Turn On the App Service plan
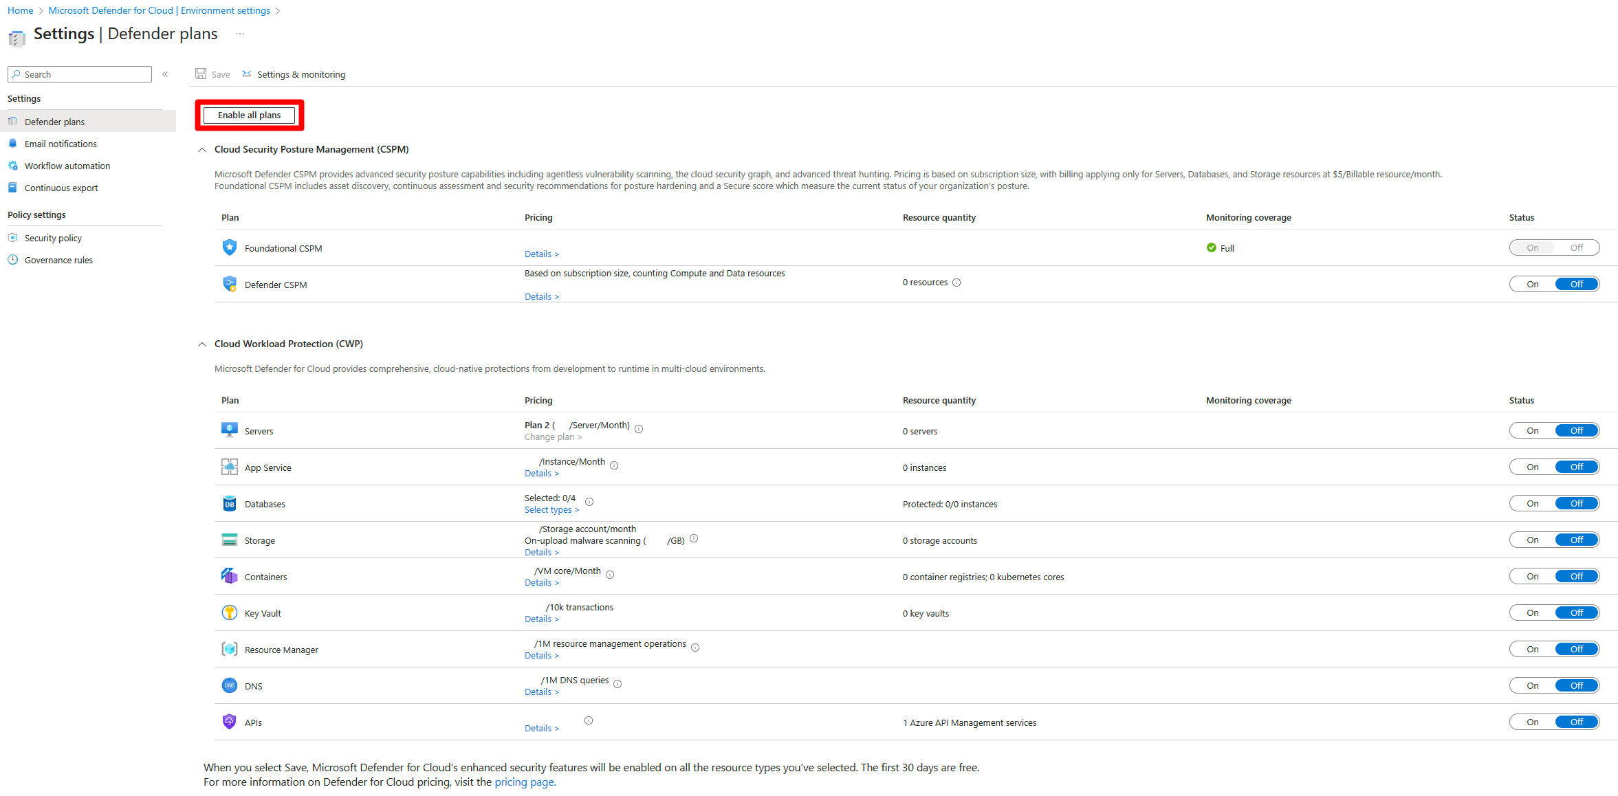The height and width of the screenshot is (796, 1618). pyautogui.click(x=1533, y=467)
